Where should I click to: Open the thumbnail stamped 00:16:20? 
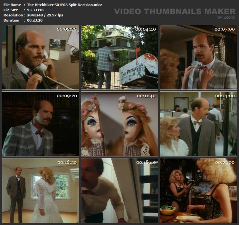click(x=41, y=191)
